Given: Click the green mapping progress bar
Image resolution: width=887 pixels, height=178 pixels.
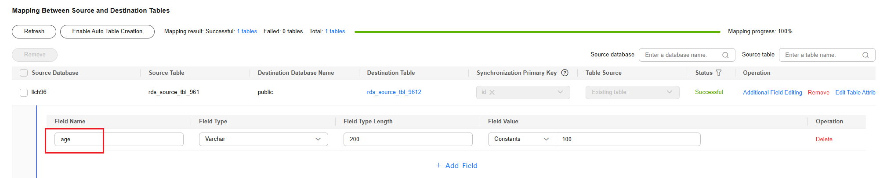Looking at the screenshot, I should click(x=537, y=31).
